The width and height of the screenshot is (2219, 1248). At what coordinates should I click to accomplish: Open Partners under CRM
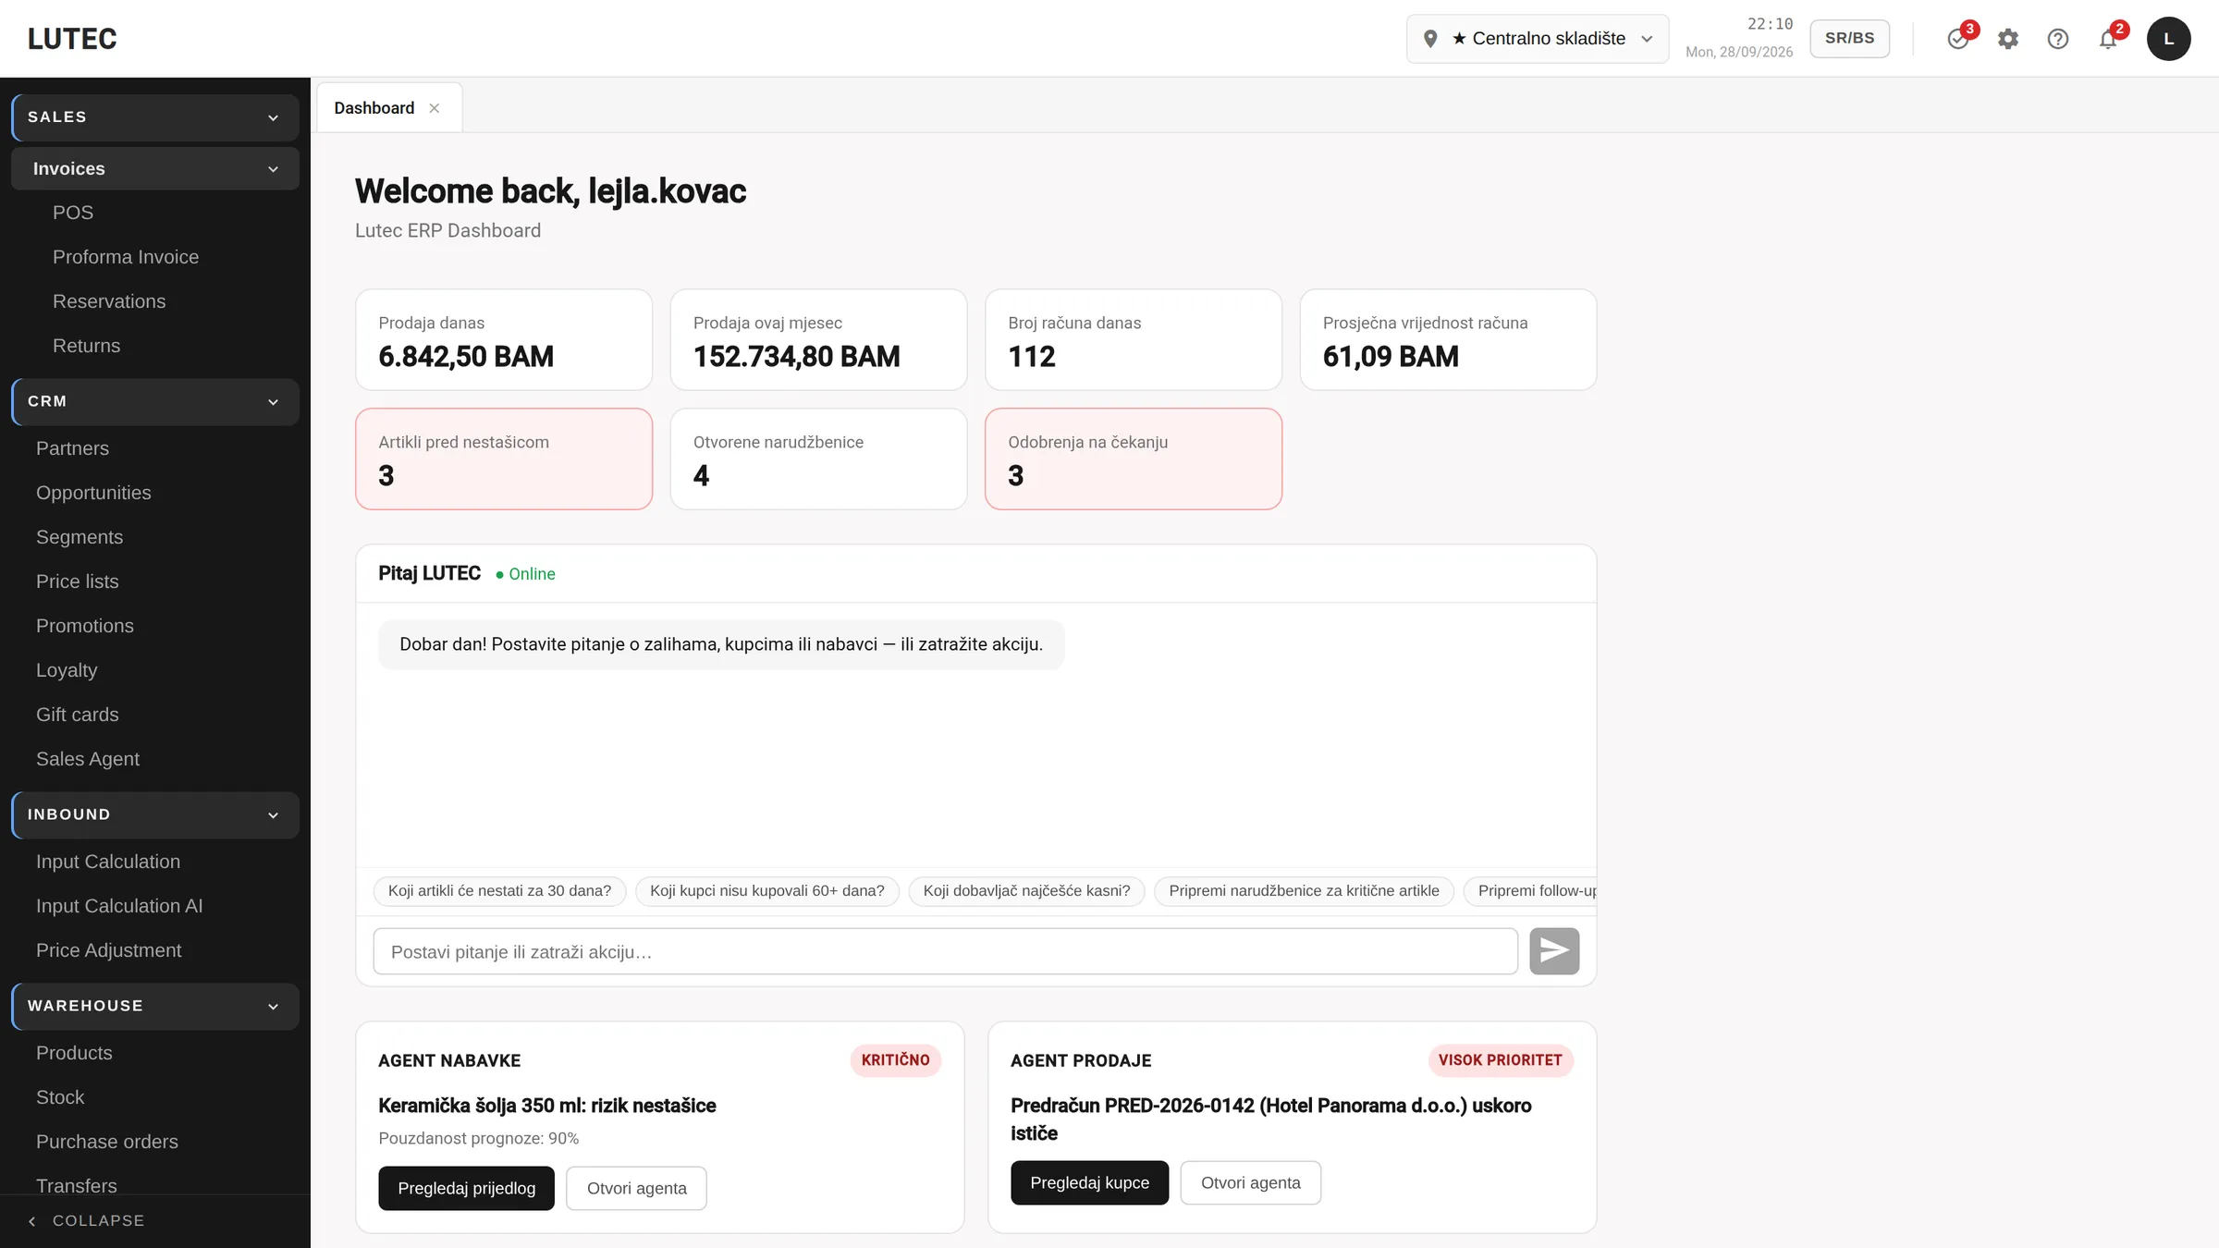coord(72,448)
